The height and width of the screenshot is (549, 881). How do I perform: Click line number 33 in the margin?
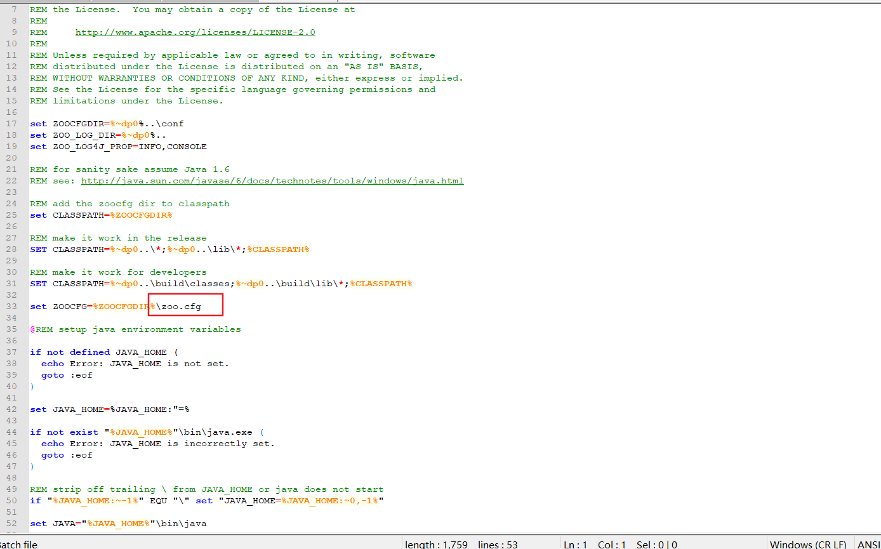pyautogui.click(x=11, y=307)
